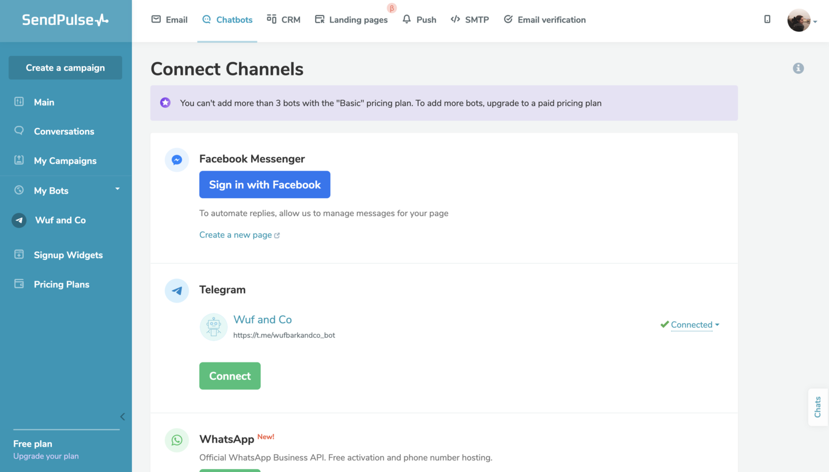
Task: Click the SMTP code icon
Action: click(455, 19)
